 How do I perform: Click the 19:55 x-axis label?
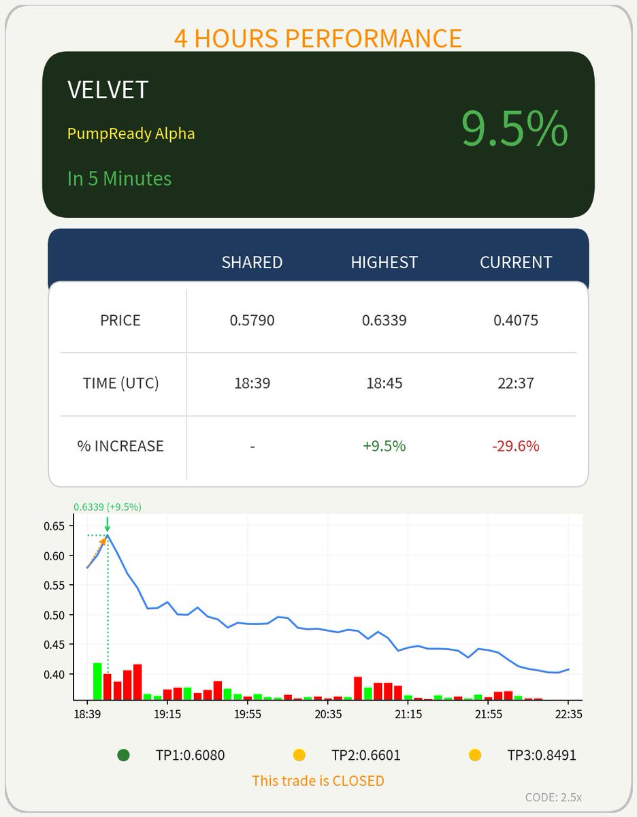[248, 714]
